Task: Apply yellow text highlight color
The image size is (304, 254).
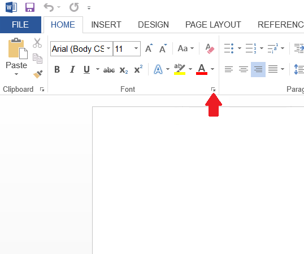Action: [180, 69]
